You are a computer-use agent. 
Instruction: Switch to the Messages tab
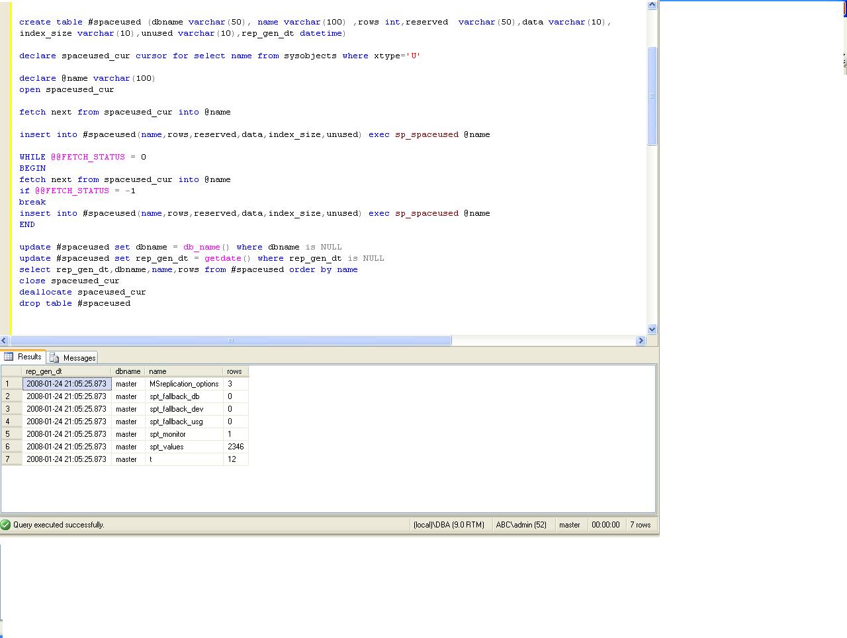tap(73, 357)
